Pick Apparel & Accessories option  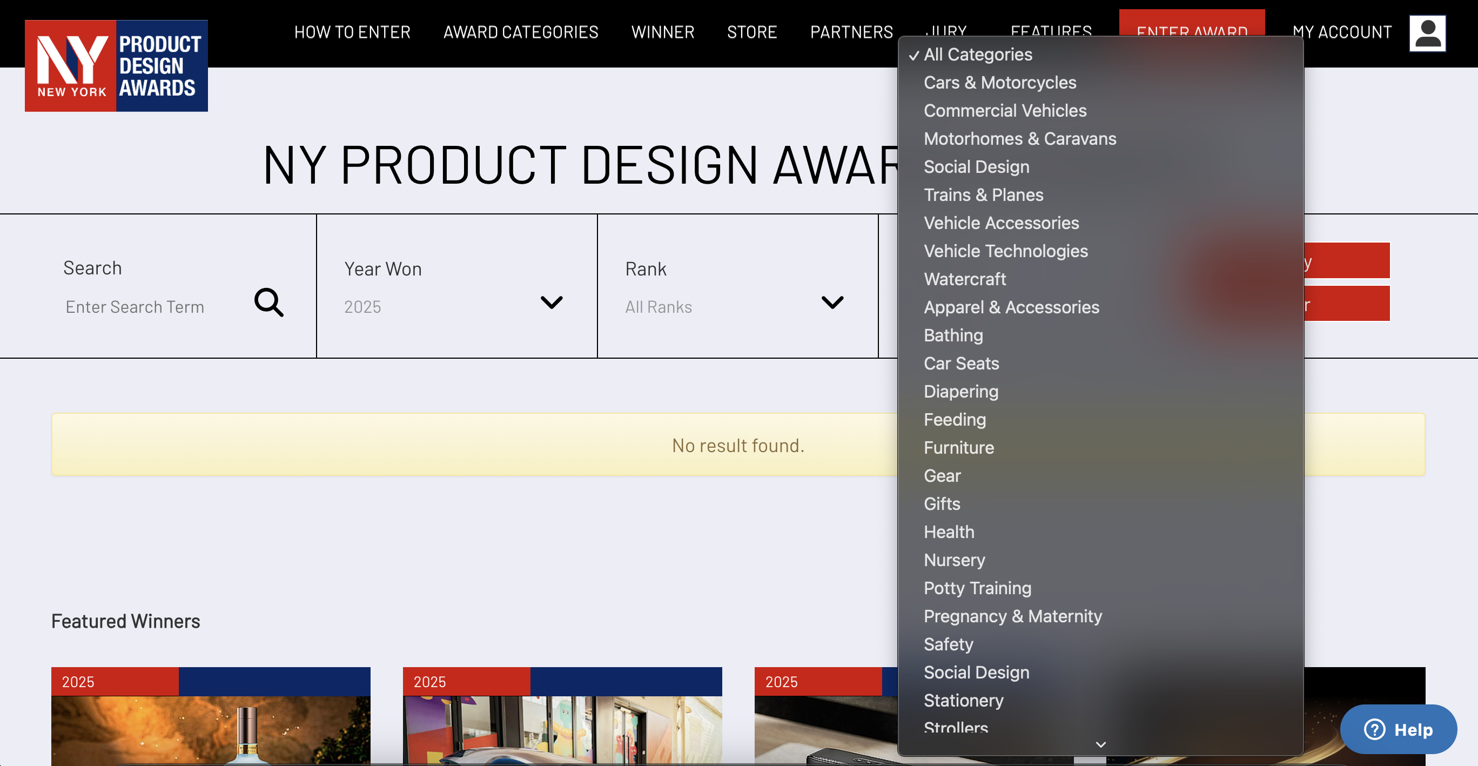click(1011, 307)
